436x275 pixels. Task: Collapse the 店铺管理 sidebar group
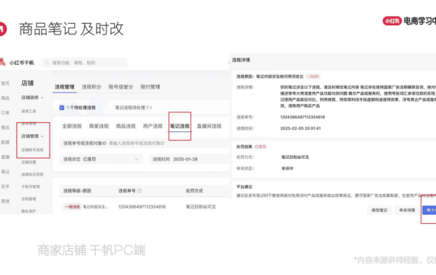pos(32,136)
